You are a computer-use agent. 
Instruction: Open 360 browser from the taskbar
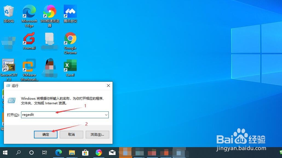98,152
